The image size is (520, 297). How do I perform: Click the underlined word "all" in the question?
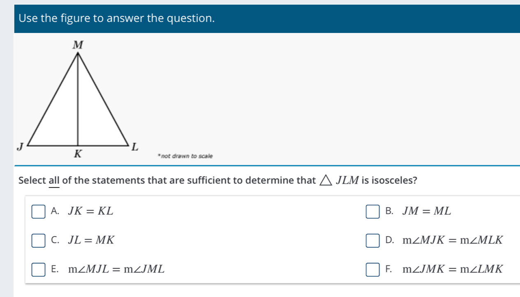point(54,181)
